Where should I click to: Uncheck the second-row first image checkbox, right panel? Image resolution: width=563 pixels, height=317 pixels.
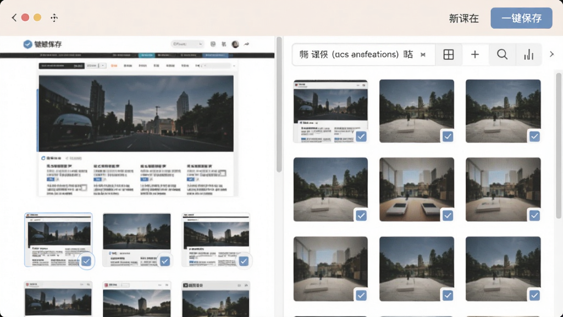tap(361, 216)
